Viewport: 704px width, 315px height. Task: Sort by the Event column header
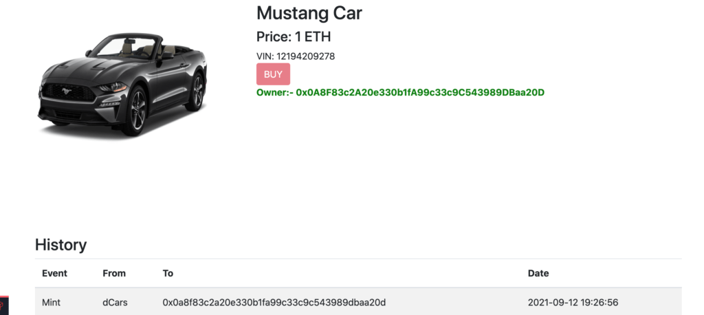(55, 273)
